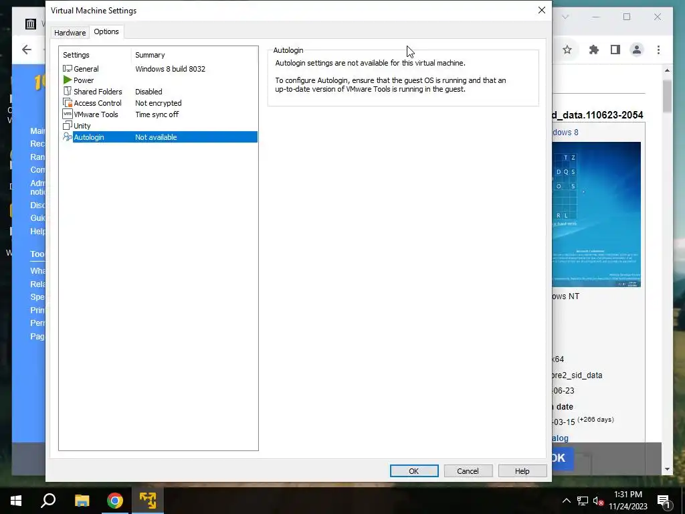The width and height of the screenshot is (685, 514).
Task: Click 'Not available' summary text
Action: point(156,137)
